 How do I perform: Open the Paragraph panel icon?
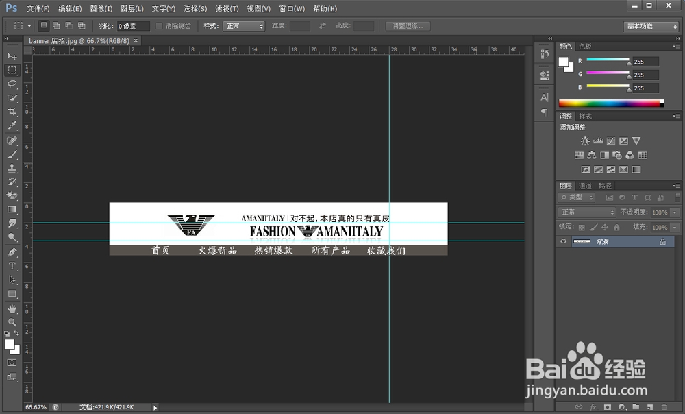(545, 112)
